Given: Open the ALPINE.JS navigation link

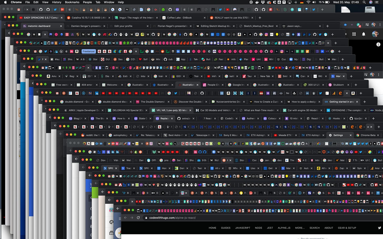Looking at the screenshot, I should click(x=284, y=228).
